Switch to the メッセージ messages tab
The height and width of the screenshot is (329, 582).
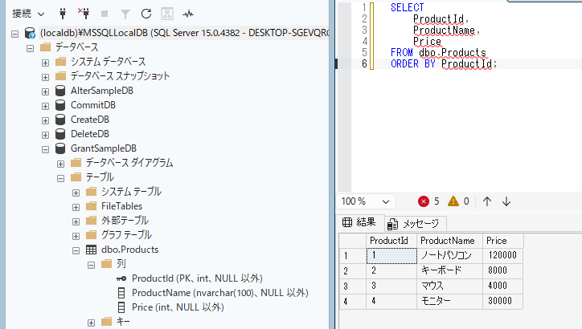tap(415, 224)
